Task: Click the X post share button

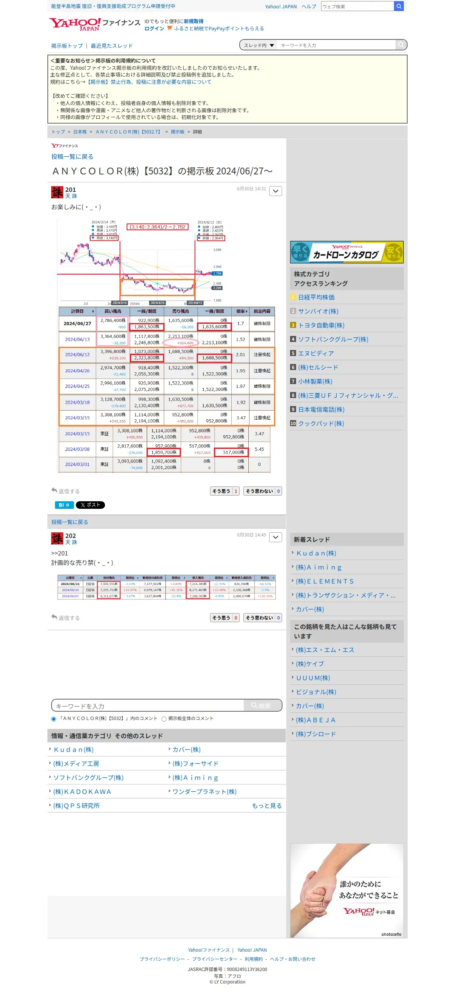Action: (90, 505)
